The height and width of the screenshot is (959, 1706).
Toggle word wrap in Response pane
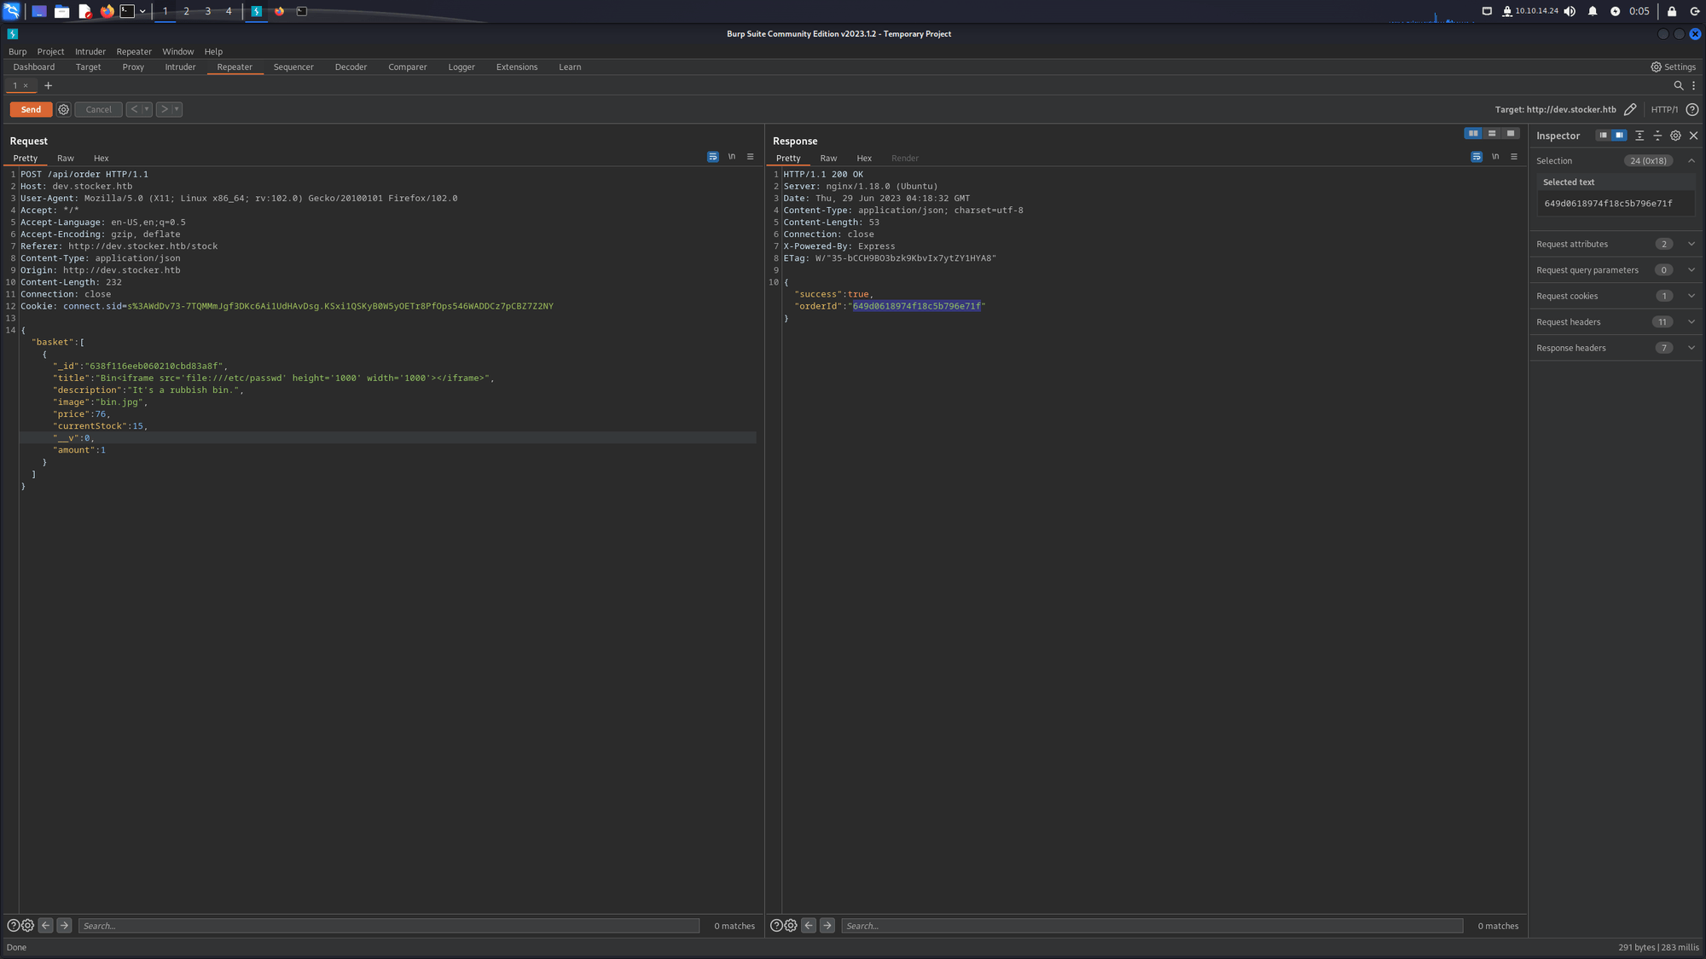pyautogui.click(x=1477, y=157)
